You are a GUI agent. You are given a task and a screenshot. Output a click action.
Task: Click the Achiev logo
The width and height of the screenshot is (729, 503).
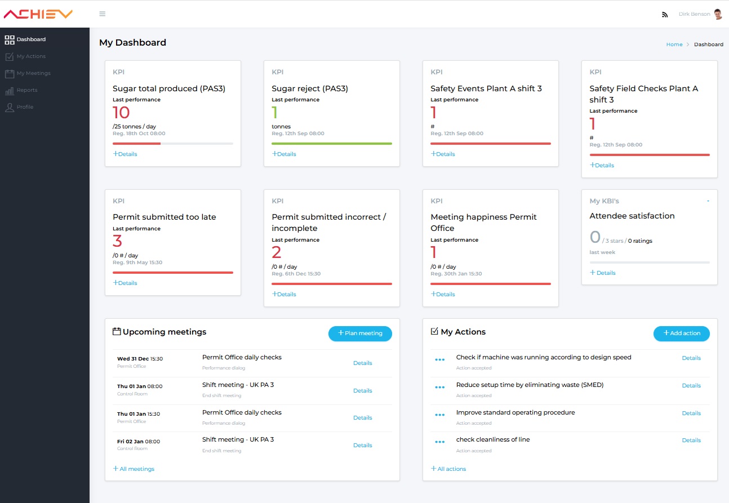tap(38, 14)
